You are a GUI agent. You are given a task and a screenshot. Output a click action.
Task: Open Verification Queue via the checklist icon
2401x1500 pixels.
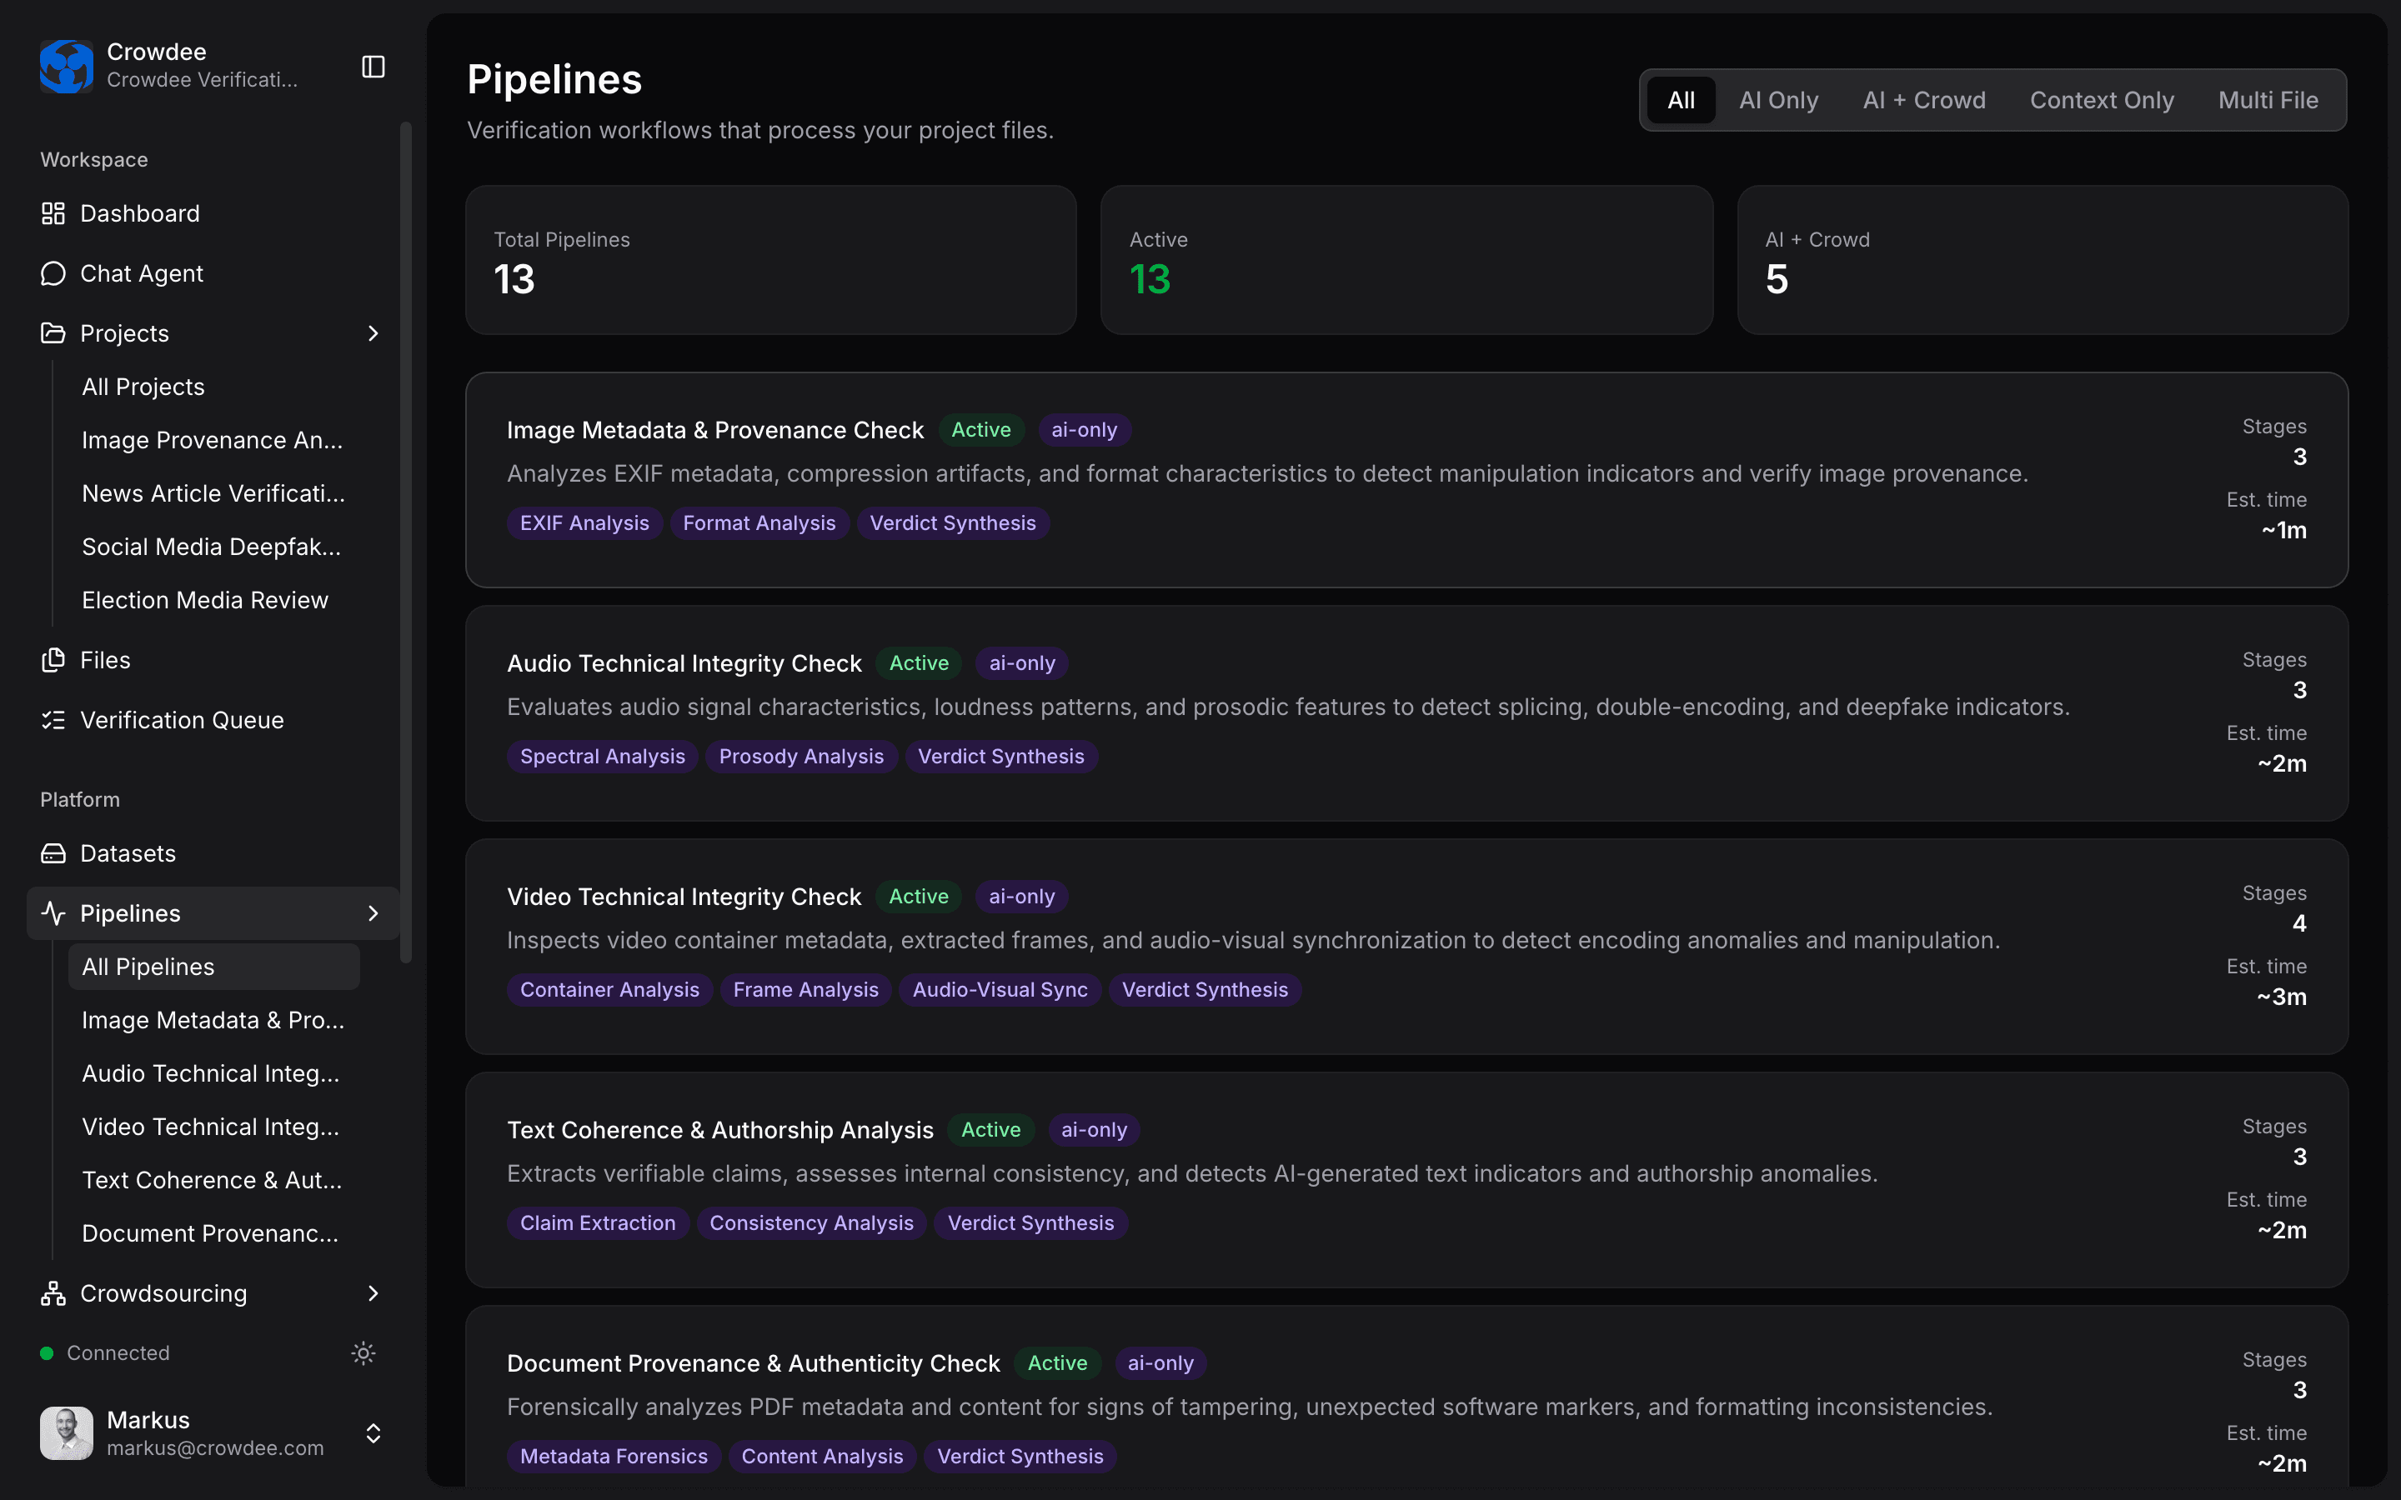tap(53, 720)
